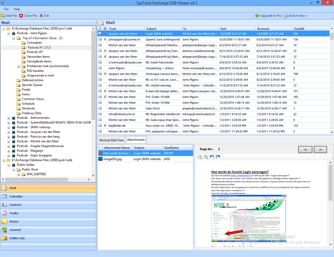Click the attachment column header icon
The width and height of the screenshot is (334, 257).
click(x=105, y=29)
